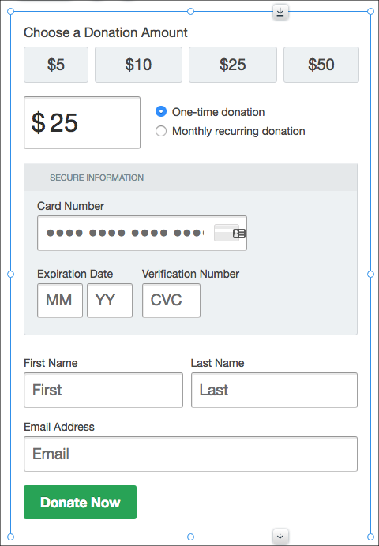Click the Donate Now button
Image resolution: width=379 pixels, height=546 pixels.
point(80,502)
